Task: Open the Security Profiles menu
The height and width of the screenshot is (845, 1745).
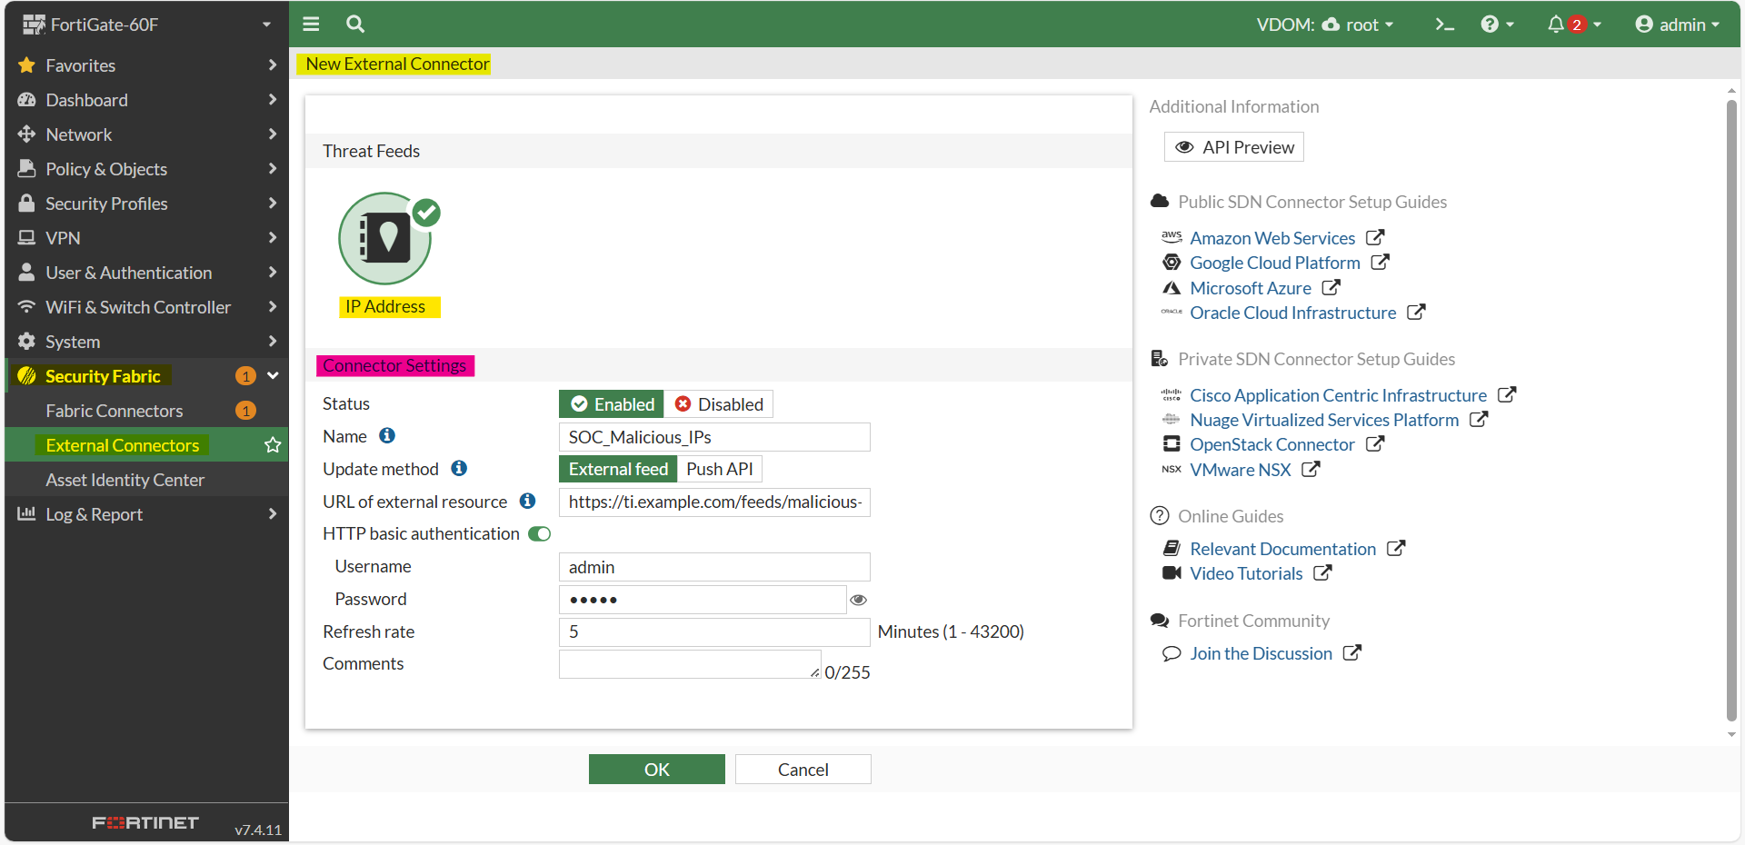Action: point(146,204)
